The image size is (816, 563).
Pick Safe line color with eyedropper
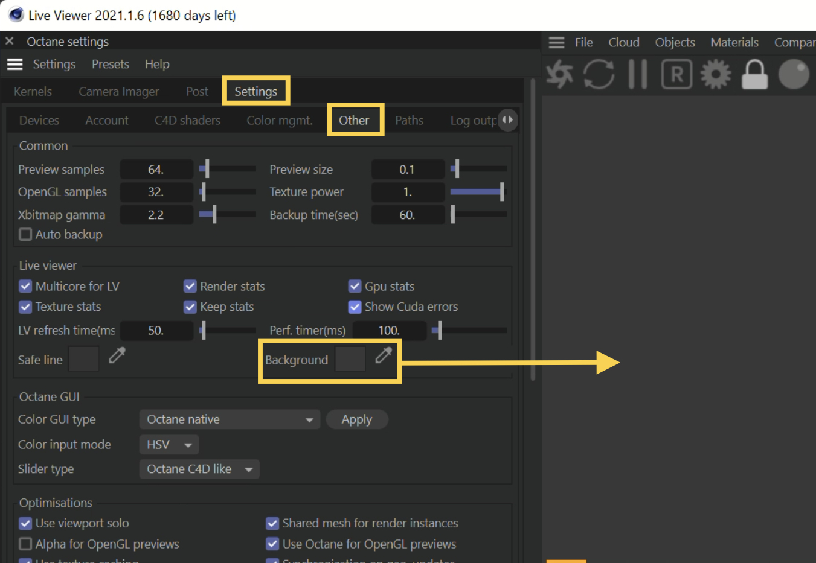click(117, 355)
